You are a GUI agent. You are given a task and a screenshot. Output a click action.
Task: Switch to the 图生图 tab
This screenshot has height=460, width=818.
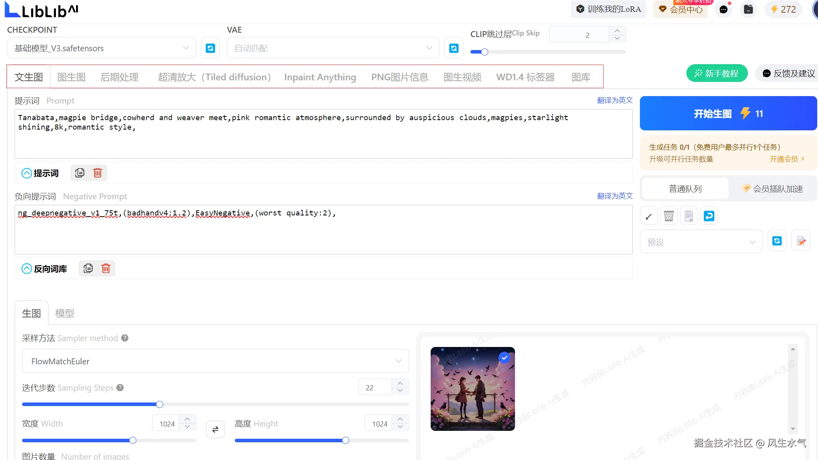71,77
